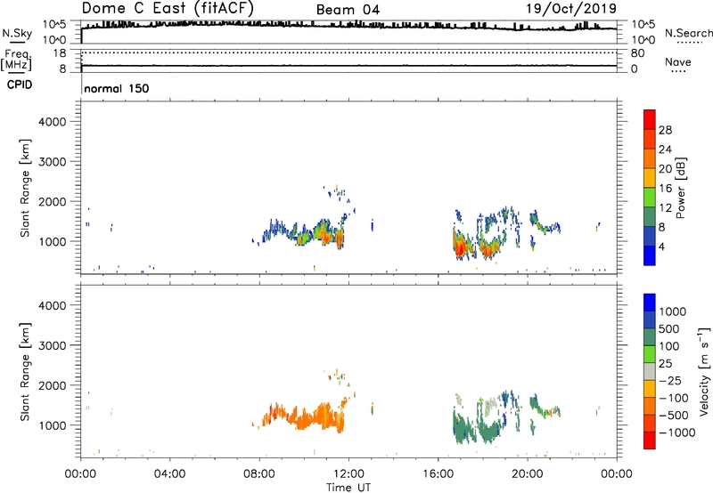
Task: Click the '16' power colorbar tick value
Action: coord(665,189)
